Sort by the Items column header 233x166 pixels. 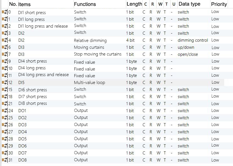(24, 4)
